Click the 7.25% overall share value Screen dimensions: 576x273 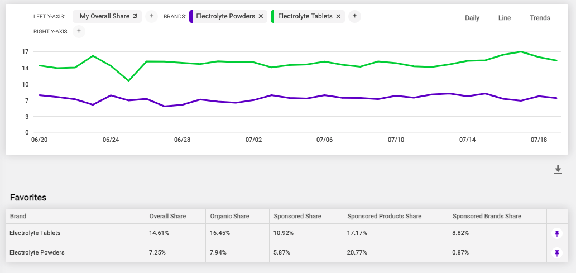[157, 252]
